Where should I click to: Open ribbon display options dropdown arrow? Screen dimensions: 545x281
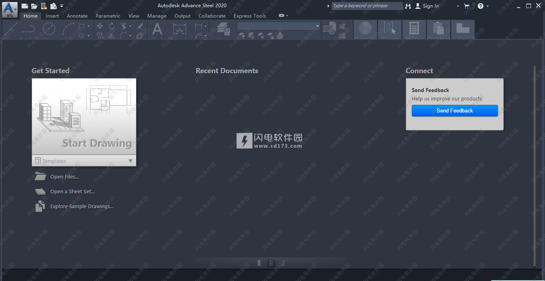click(287, 16)
